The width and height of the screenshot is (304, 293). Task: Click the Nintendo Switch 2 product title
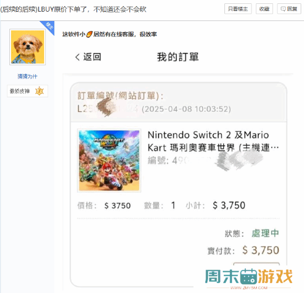[x=213, y=141]
